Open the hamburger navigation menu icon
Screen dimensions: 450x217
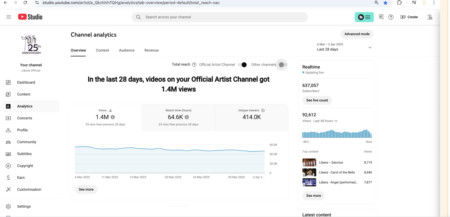pyautogui.click(x=8, y=17)
